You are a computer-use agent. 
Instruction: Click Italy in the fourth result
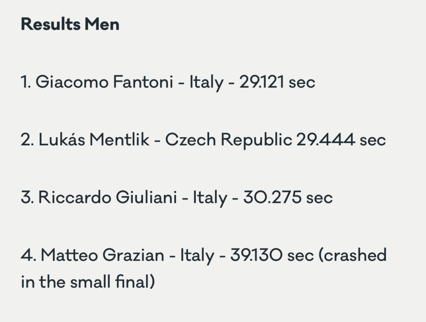[x=197, y=256]
